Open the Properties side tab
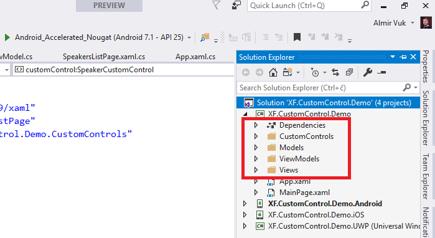Screen dimensions: 435x238 pyautogui.click(x=426, y=67)
